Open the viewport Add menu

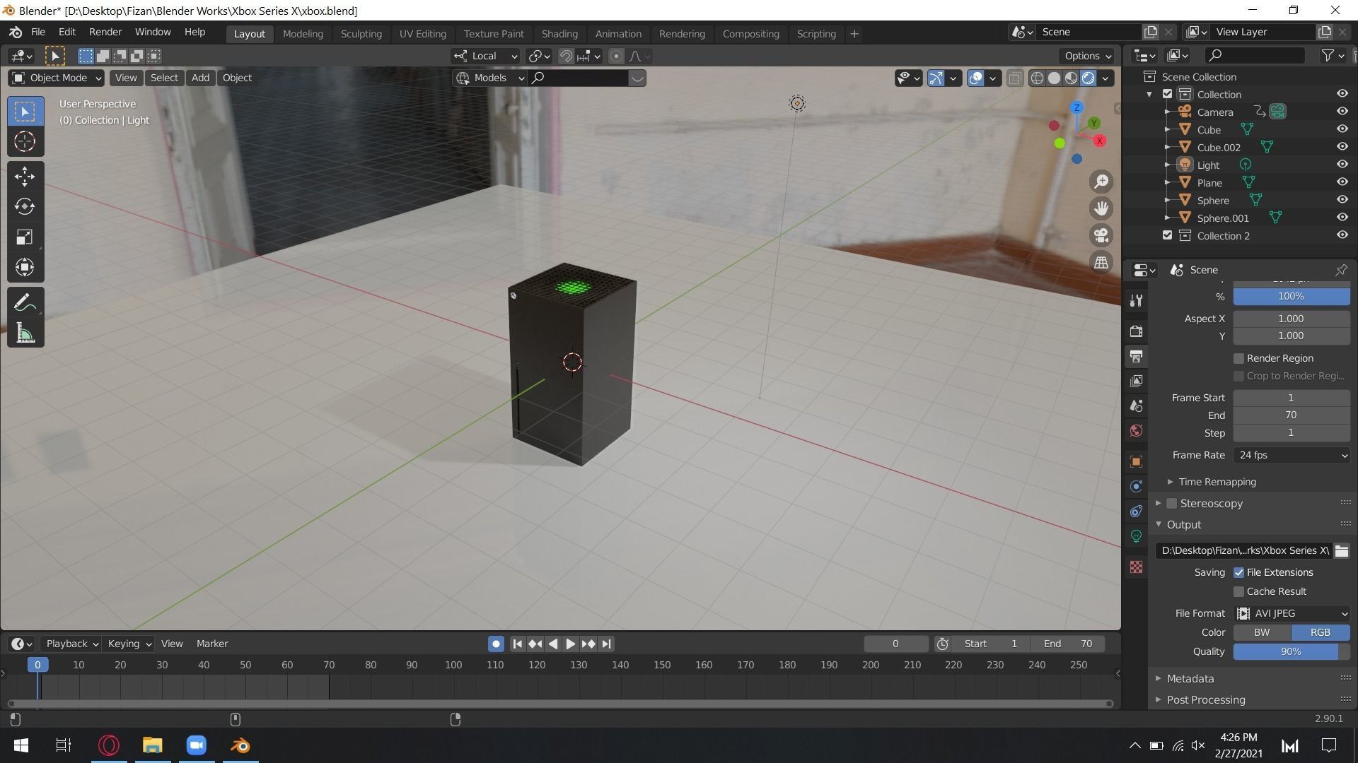pyautogui.click(x=200, y=78)
